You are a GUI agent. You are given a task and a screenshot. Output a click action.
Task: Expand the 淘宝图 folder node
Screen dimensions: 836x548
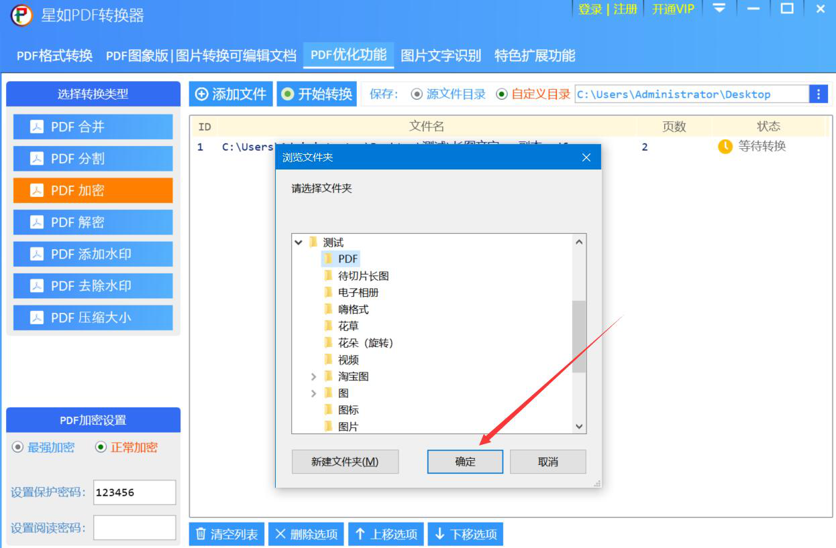pyautogui.click(x=313, y=376)
